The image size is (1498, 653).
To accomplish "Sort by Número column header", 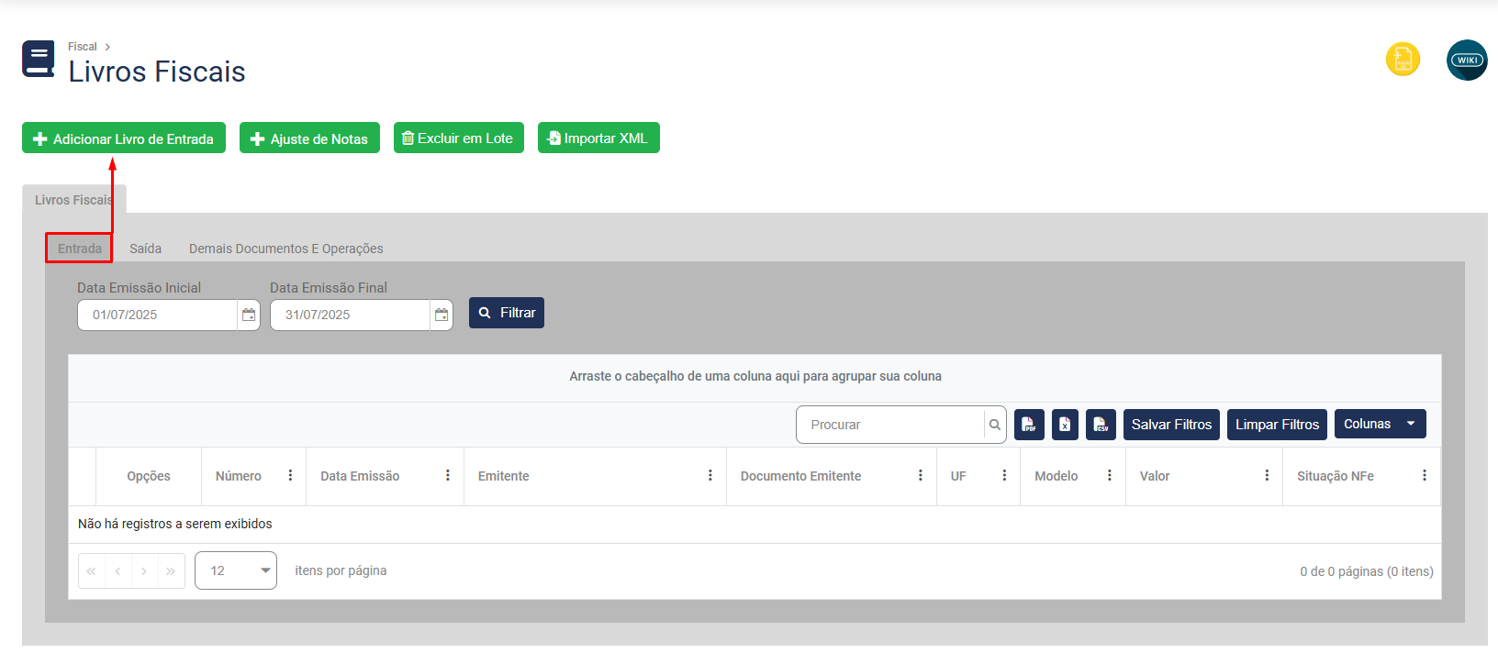I will coord(239,476).
